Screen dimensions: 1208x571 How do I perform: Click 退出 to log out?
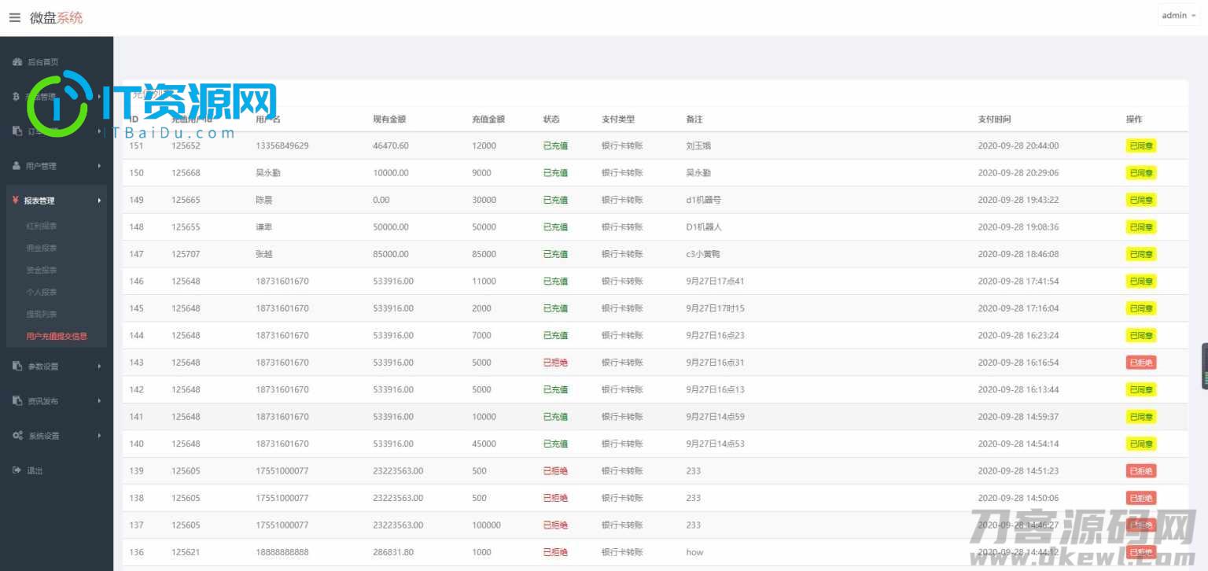click(35, 470)
